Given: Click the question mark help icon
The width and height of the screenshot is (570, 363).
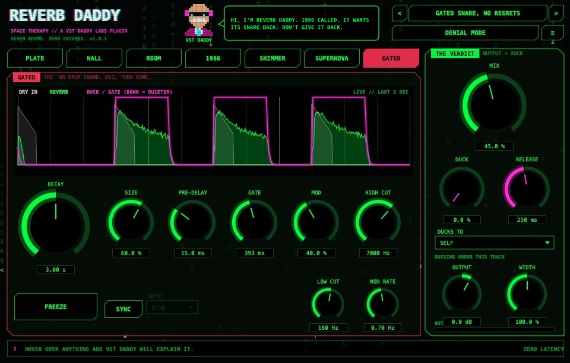Looking at the screenshot, I should pyautogui.click(x=15, y=349).
